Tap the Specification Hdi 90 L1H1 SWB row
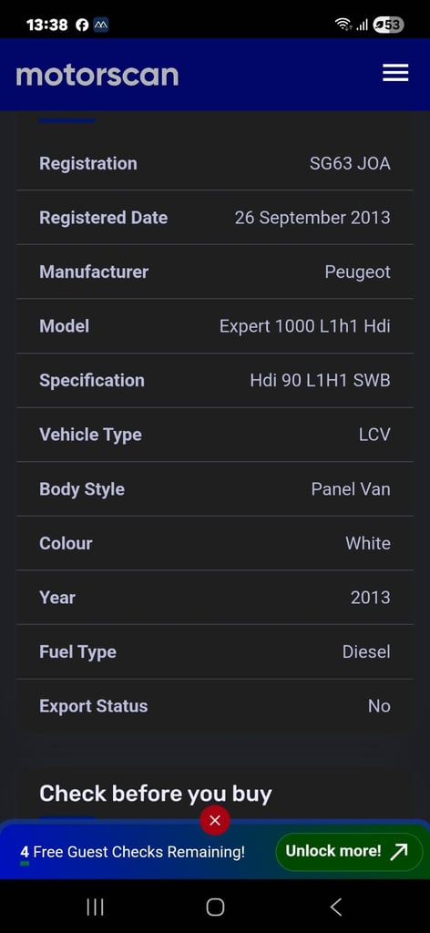Image resolution: width=430 pixels, height=933 pixels. coord(215,380)
